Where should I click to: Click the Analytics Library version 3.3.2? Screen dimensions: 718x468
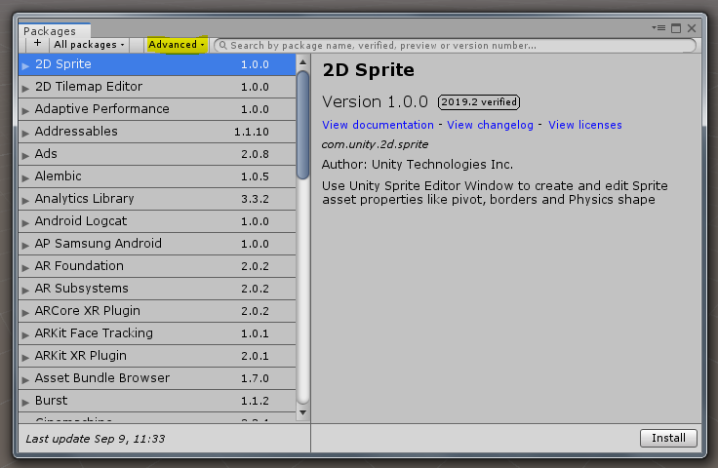pos(255,199)
